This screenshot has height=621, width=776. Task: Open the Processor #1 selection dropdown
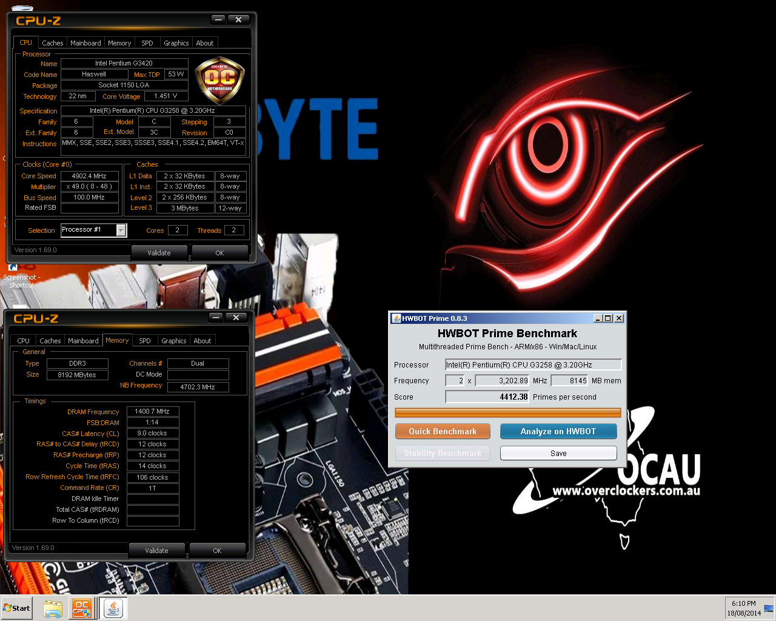121,230
